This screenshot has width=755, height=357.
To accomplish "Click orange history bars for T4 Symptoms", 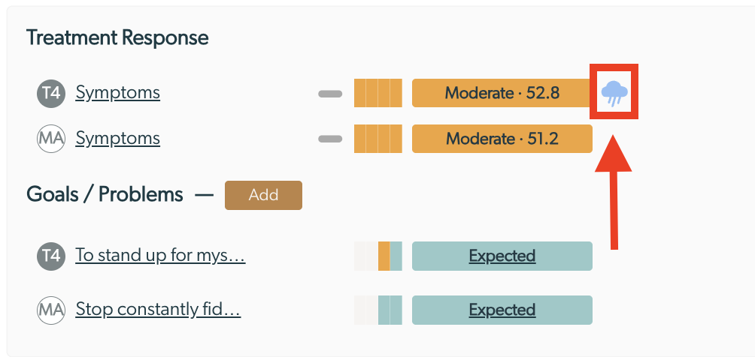I will coord(378,93).
